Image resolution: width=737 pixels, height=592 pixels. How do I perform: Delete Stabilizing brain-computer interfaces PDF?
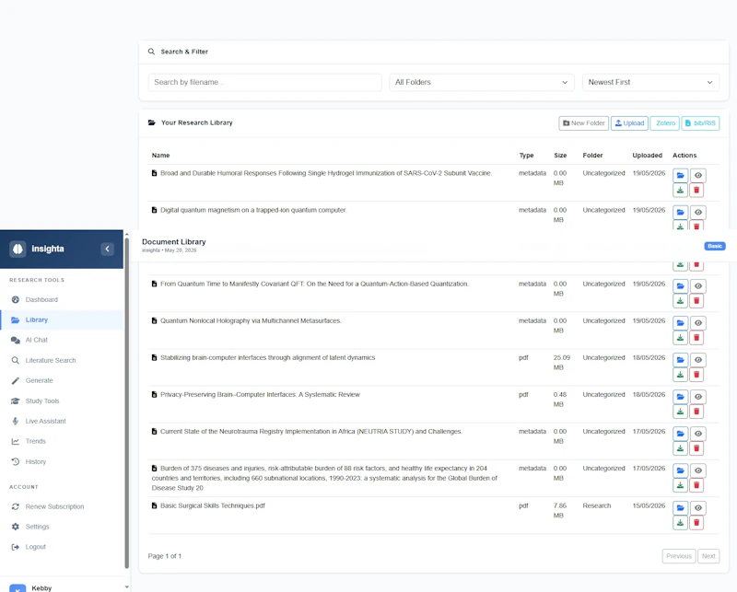click(x=696, y=375)
